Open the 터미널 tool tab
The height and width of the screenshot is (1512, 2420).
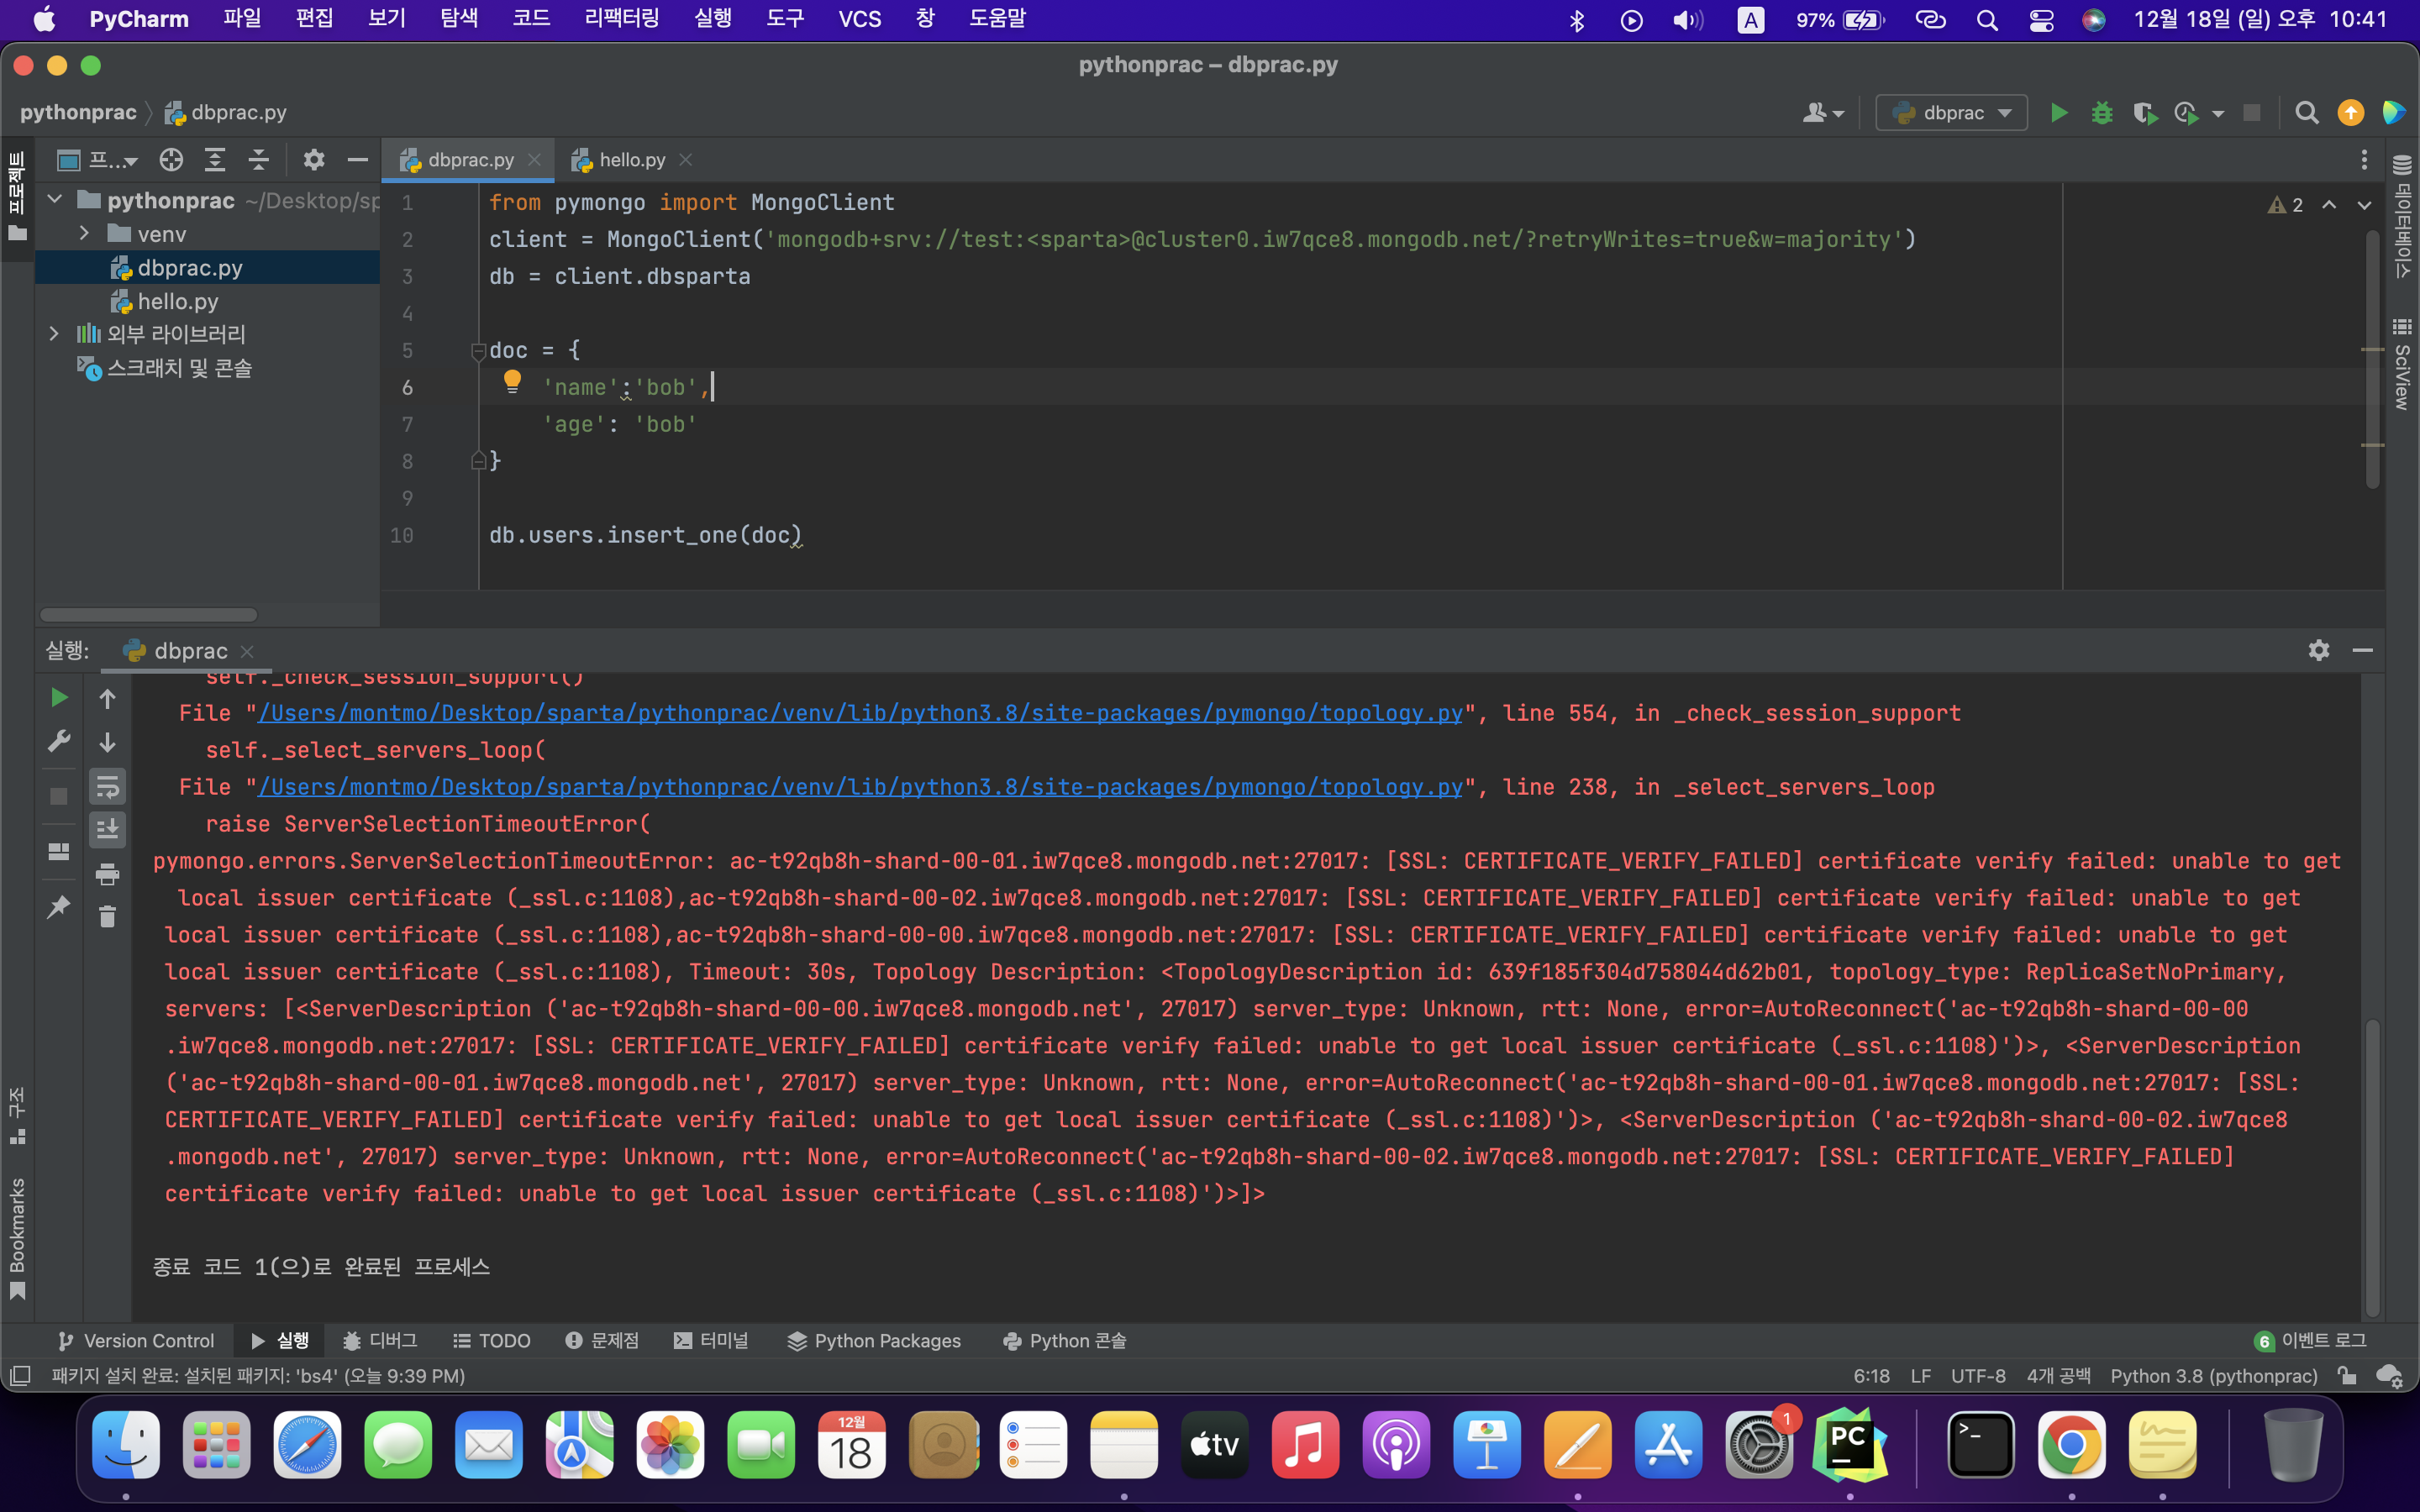tap(711, 1340)
